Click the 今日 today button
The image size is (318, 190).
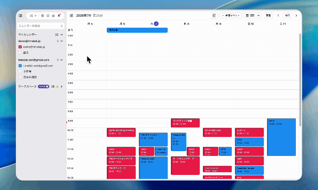pos(287,15)
